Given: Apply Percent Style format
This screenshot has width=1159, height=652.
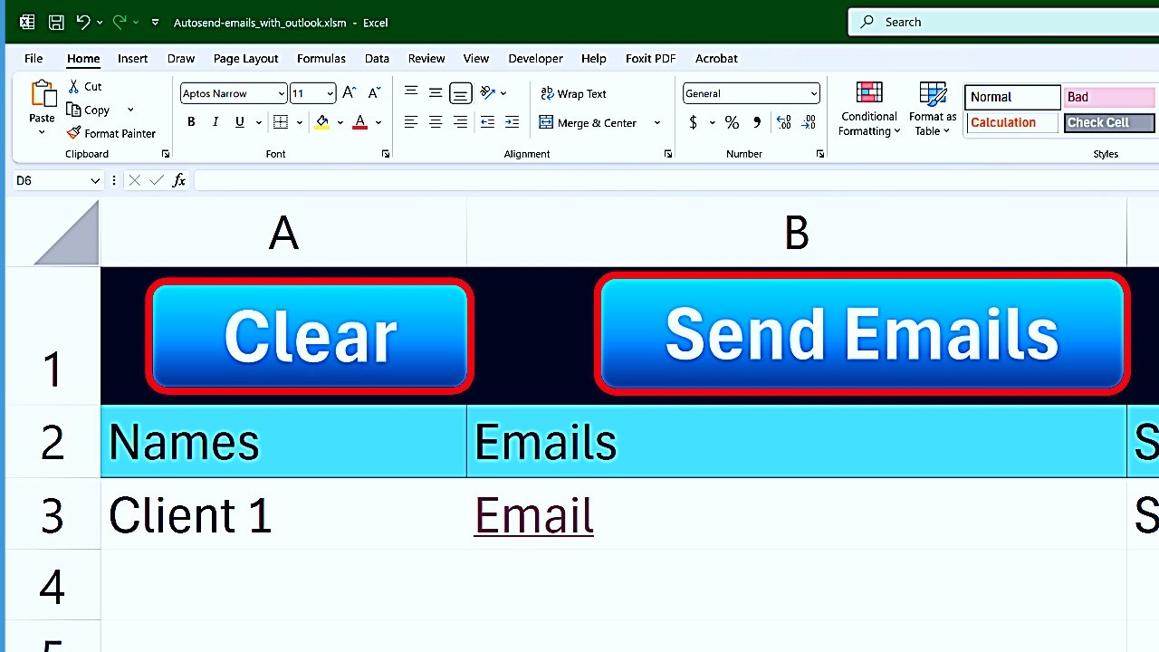Looking at the screenshot, I should [732, 122].
